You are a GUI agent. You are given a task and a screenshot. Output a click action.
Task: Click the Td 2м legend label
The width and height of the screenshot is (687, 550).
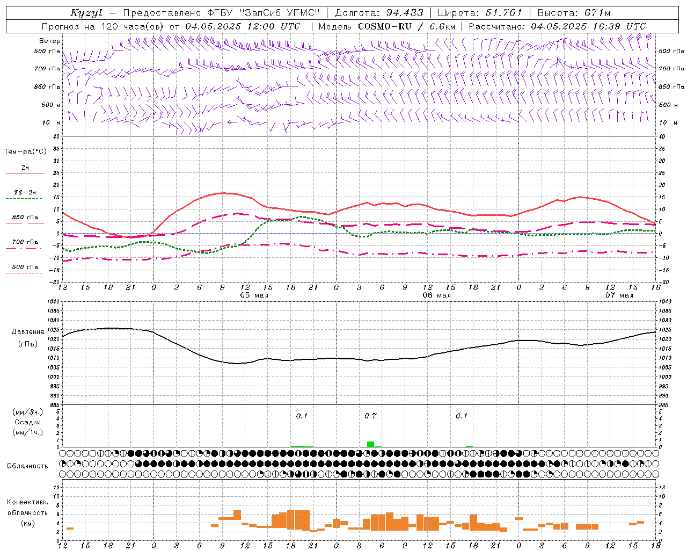pyautogui.click(x=25, y=192)
